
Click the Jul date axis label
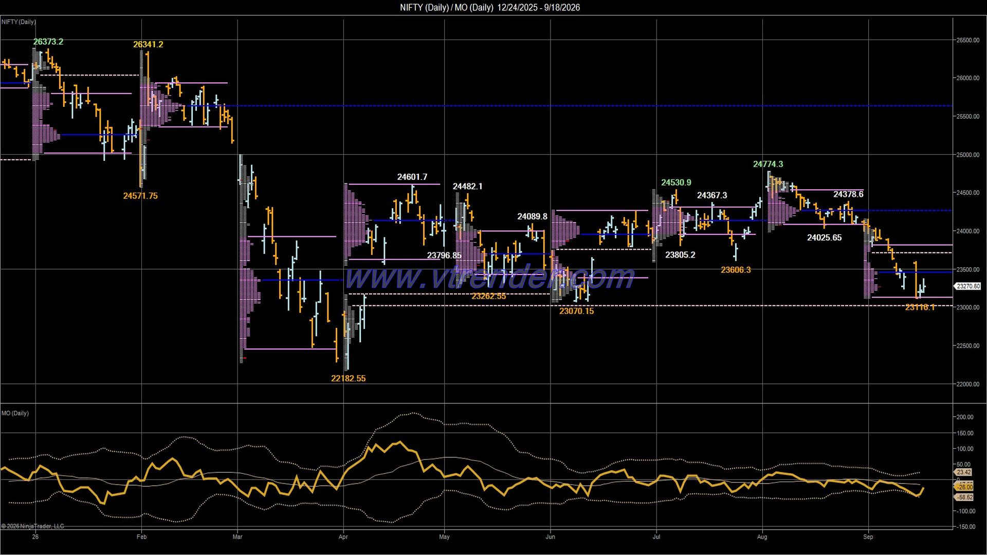point(656,537)
